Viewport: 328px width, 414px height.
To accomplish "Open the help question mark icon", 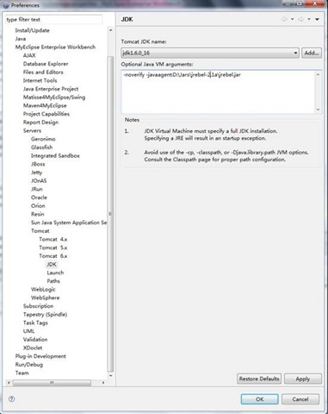I will (11, 398).
